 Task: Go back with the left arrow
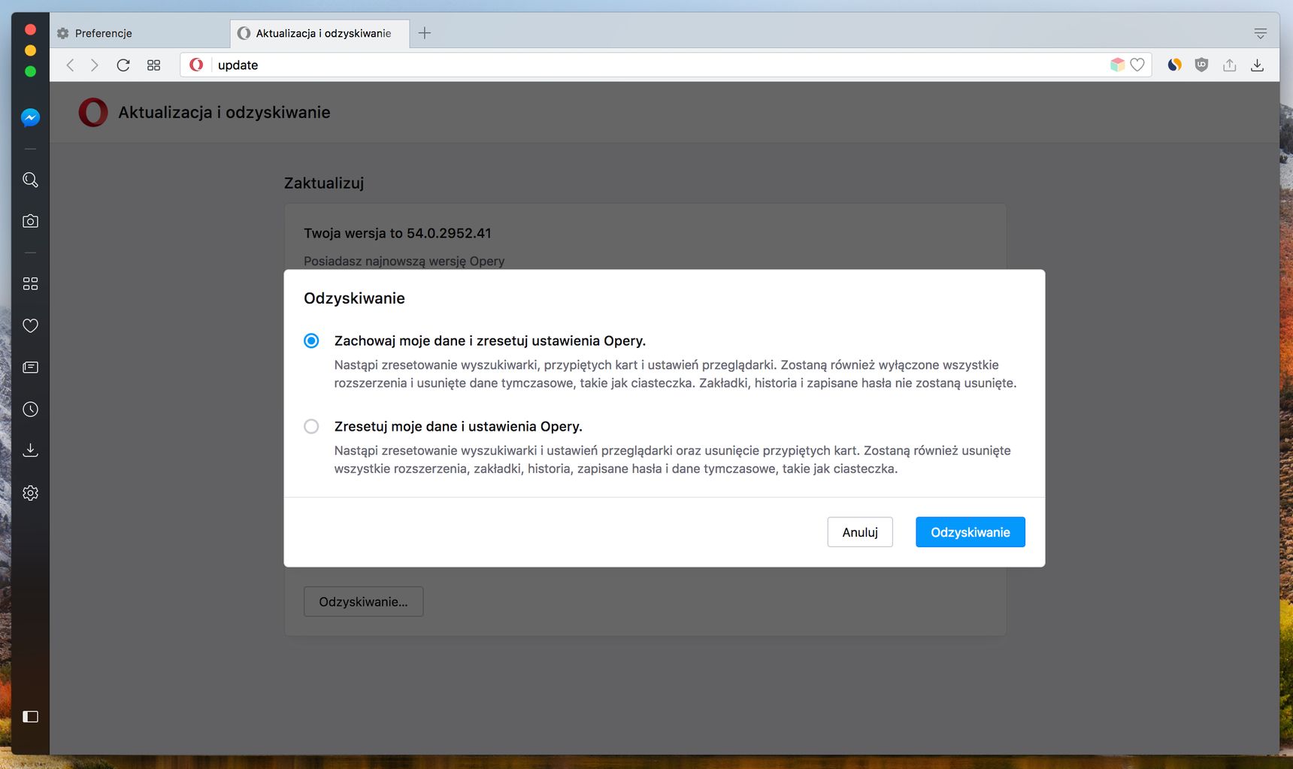(x=70, y=65)
